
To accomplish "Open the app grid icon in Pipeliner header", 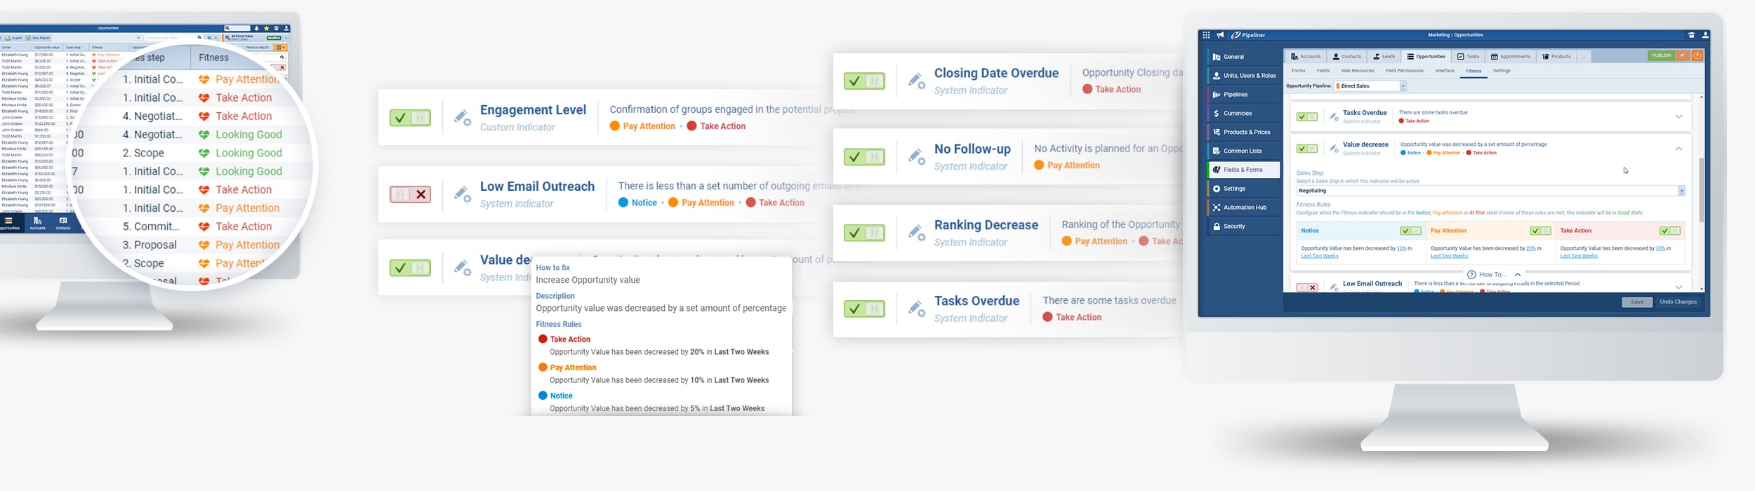I will [1206, 35].
